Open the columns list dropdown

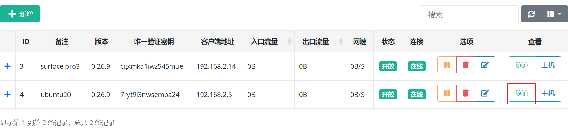click(554, 14)
